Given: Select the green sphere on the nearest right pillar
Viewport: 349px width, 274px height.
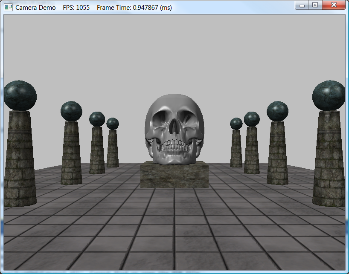Looking at the screenshot, I should 329,95.
